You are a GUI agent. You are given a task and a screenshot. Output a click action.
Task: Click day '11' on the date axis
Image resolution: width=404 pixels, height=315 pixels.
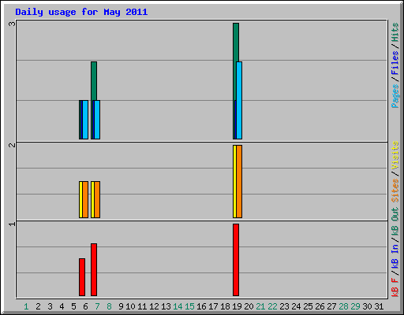142,306
